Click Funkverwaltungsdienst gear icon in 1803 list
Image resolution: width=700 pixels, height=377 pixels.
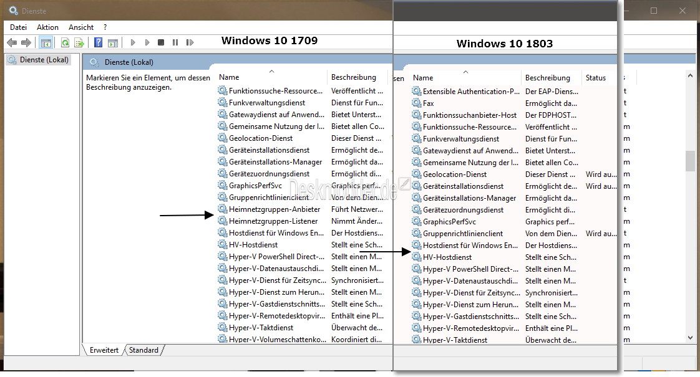tap(417, 139)
